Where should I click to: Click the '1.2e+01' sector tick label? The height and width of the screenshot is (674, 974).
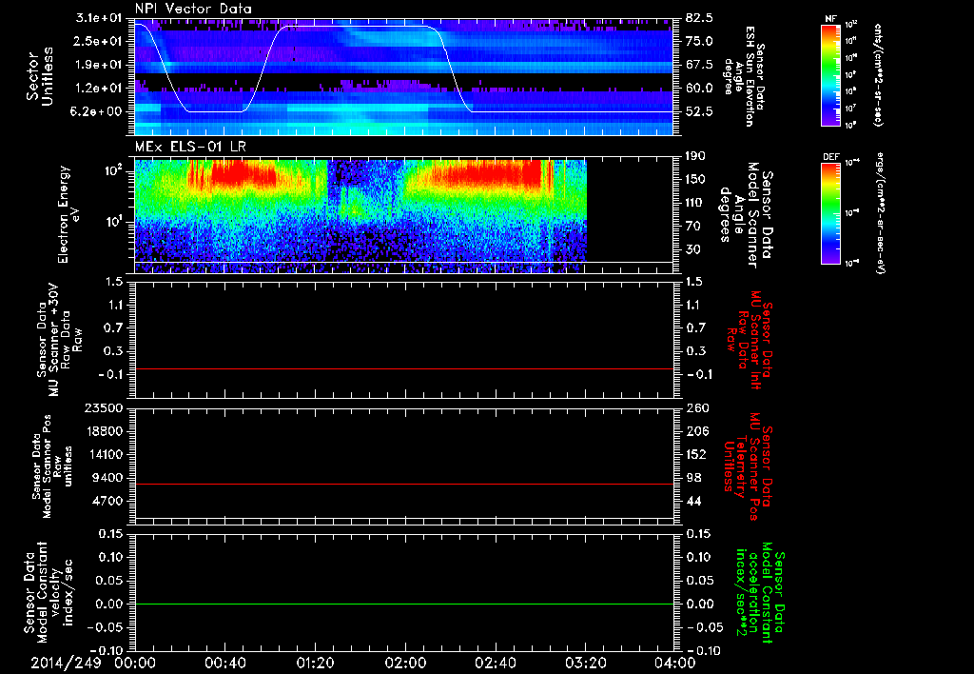point(99,89)
